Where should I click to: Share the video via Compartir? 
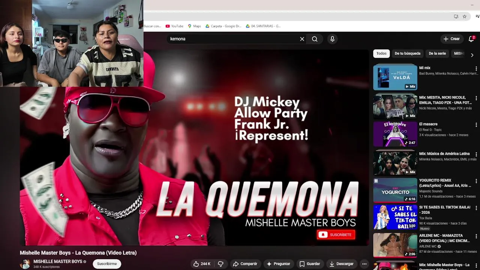245,264
